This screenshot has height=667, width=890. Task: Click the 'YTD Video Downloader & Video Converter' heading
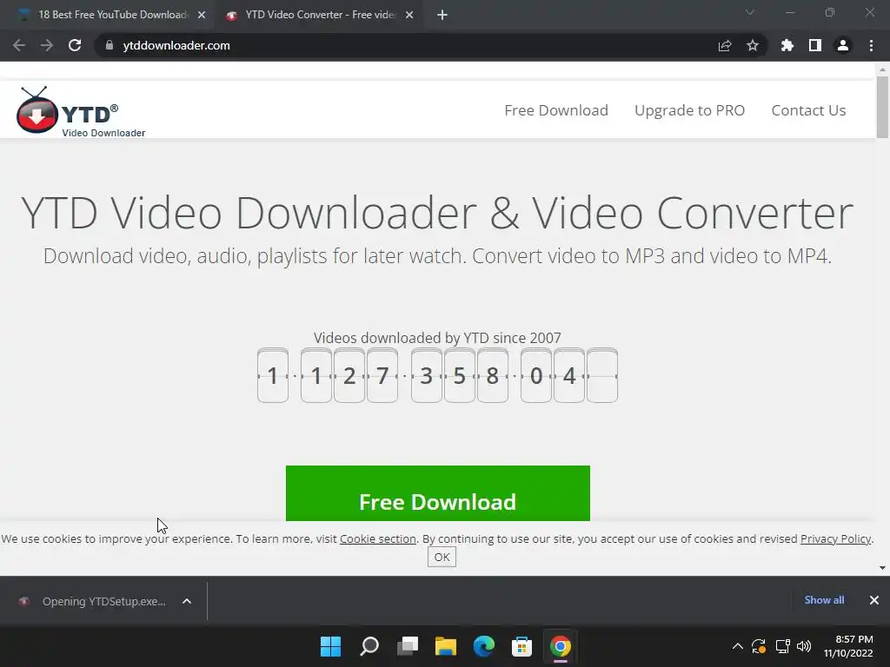[437, 213]
